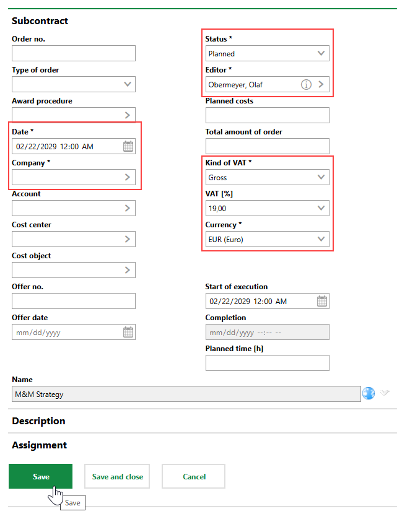
Task: Click the Name field containing M&M Strategy
Action: pyautogui.click(x=186, y=394)
